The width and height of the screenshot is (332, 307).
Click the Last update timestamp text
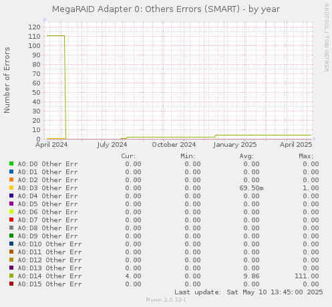248,292
